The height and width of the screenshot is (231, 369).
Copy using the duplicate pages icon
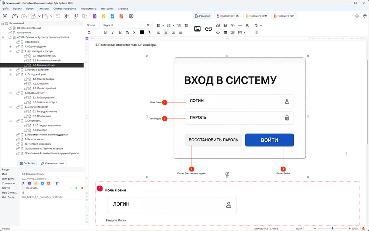(x=76, y=16)
